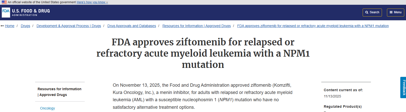Click the page title heading
The width and height of the screenshot is (406, 112).
[203, 53]
